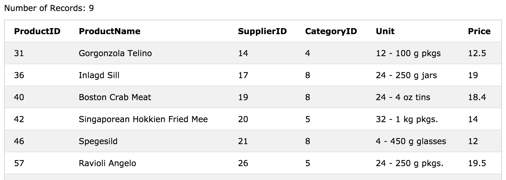Click the price 12.5 cell
The image size is (506, 180).
click(x=477, y=53)
